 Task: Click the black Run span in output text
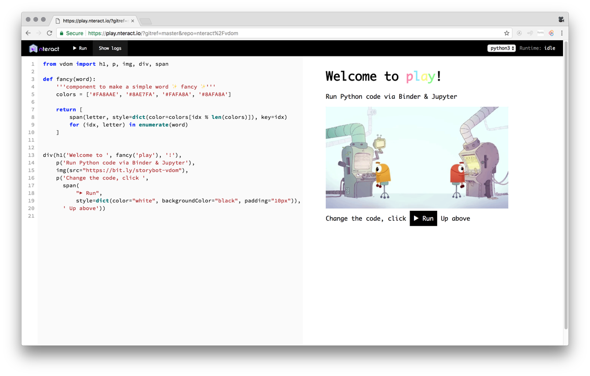pyautogui.click(x=423, y=218)
